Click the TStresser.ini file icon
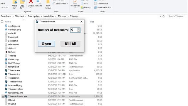 tap(6, 78)
